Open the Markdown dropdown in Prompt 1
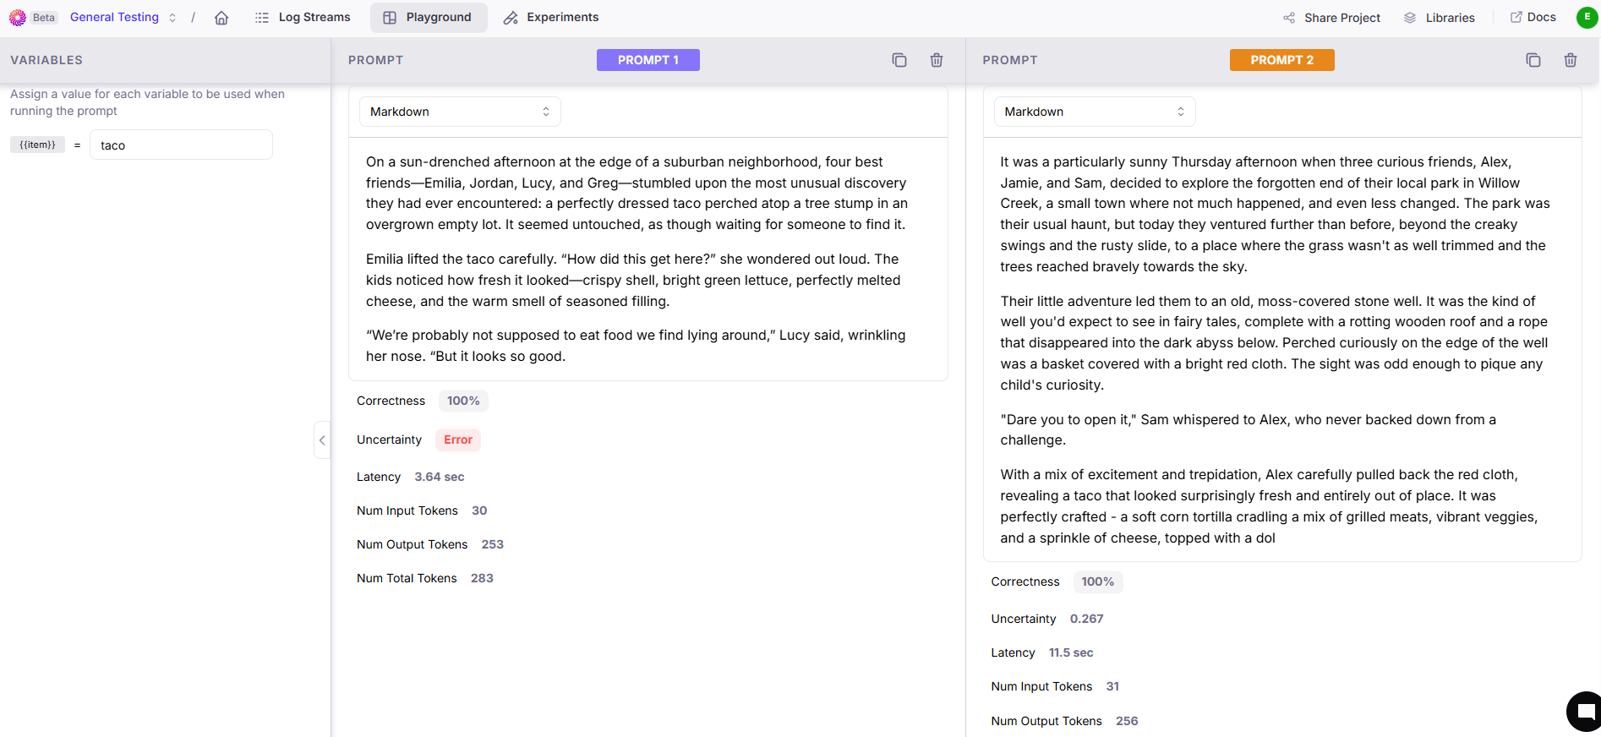 pos(460,112)
